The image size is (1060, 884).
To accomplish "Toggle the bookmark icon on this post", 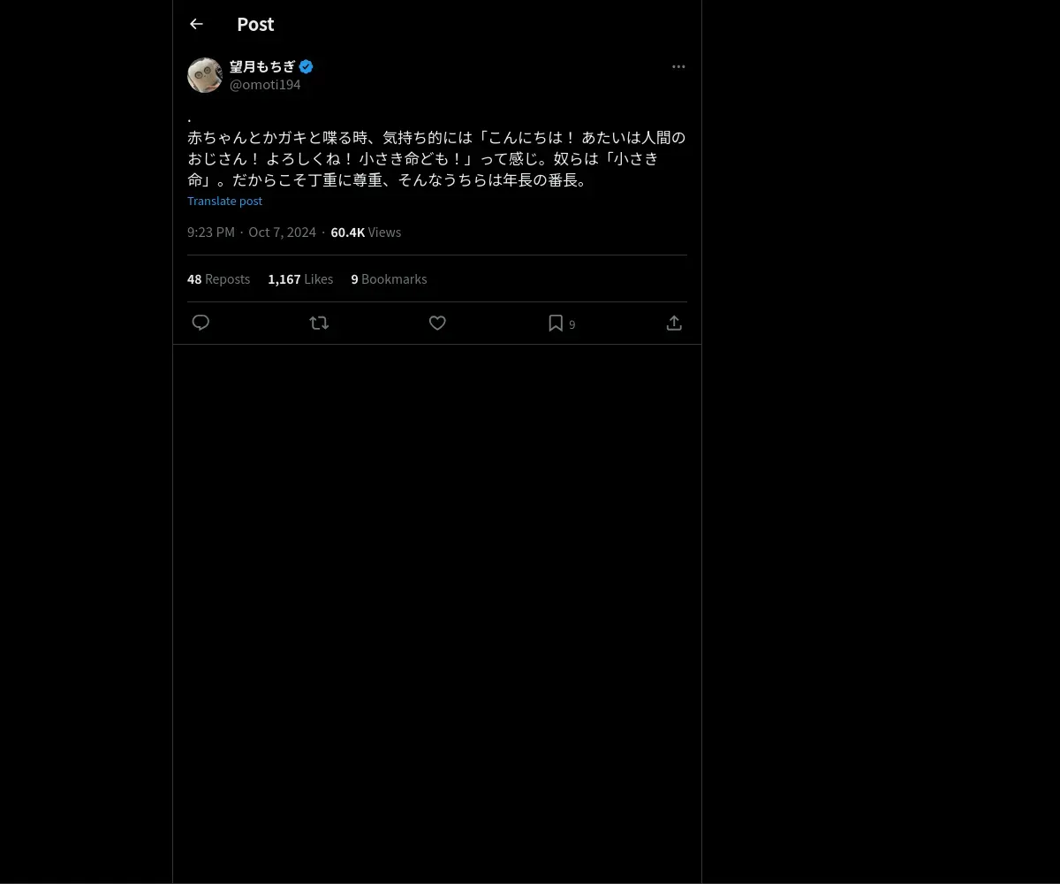I will click(x=556, y=323).
